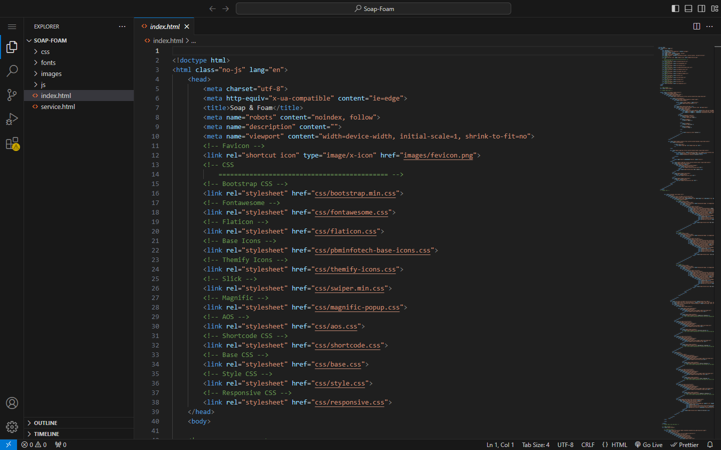Screen dimensions: 721x450
Task: Click the Soap-Foam command center search box
Action: click(374, 8)
